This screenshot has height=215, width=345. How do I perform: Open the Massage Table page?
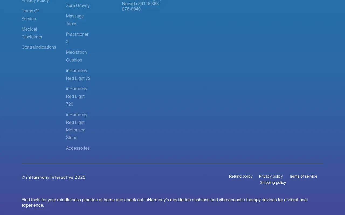[x=75, y=20]
